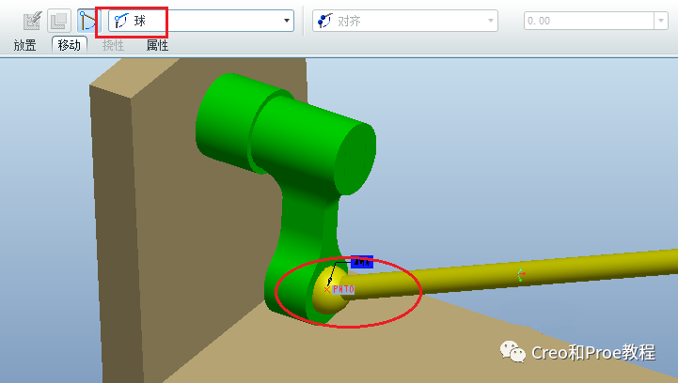678x383 pixels.
Task: Click the arrow of the 对齐 combo box
Action: (x=490, y=21)
